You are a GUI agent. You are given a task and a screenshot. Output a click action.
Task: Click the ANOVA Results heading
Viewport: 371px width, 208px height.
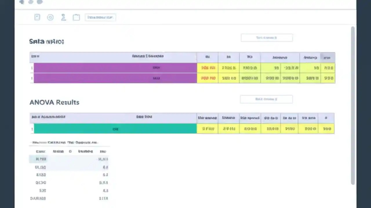[x=54, y=102]
